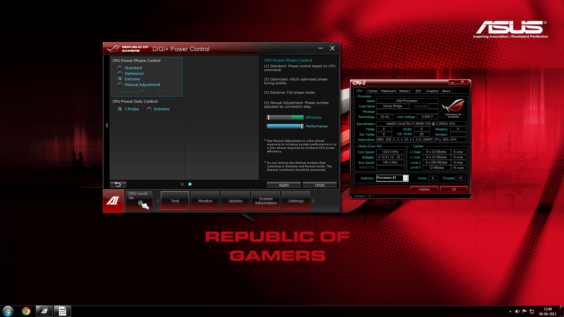Select Manual Adjustment phase control

click(120, 85)
